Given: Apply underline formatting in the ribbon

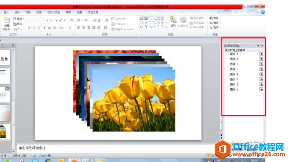Looking at the screenshot, I should coord(39,28).
